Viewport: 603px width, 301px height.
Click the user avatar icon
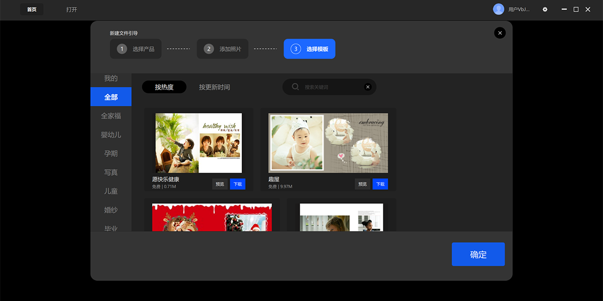pos(498,9)
